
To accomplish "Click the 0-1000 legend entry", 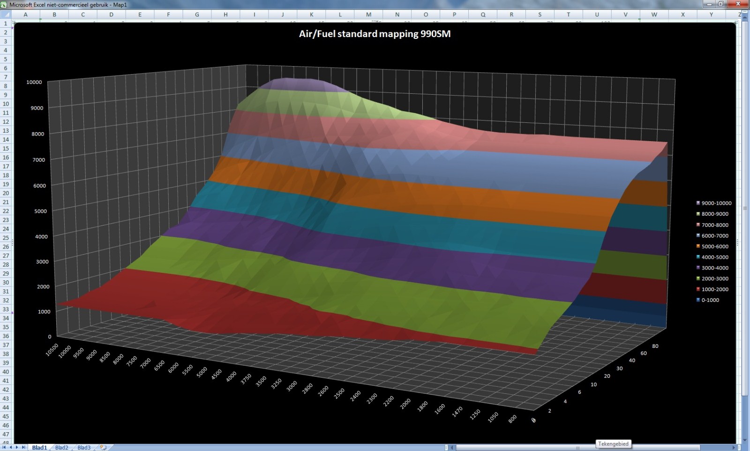I will pos(710,300).
